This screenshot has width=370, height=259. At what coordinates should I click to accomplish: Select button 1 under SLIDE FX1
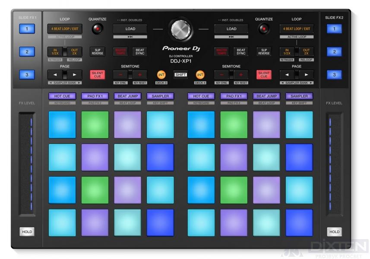[27, 29]
